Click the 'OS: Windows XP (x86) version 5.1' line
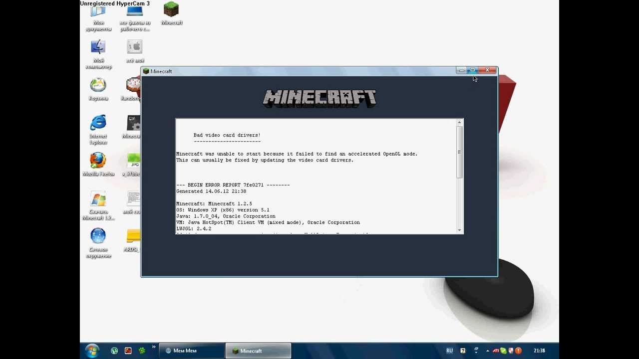The image size is (639, 359). click(223, 210)
